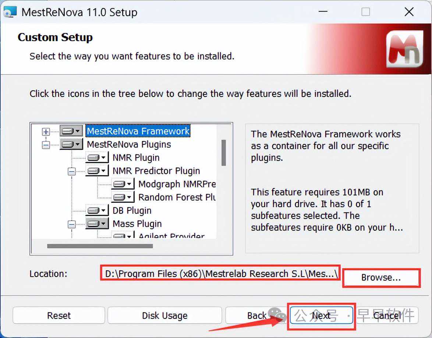
Task: Expand the MestReNova Framework tree node
Action: (x=46, y=132)
